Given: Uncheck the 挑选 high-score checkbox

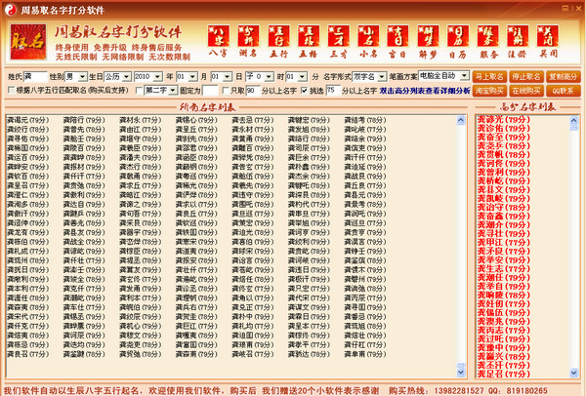Looking at the screenshot, I should click(304, 90).
